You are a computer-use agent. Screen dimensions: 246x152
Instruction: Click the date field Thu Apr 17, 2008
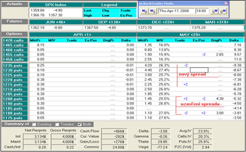(176, 11)
